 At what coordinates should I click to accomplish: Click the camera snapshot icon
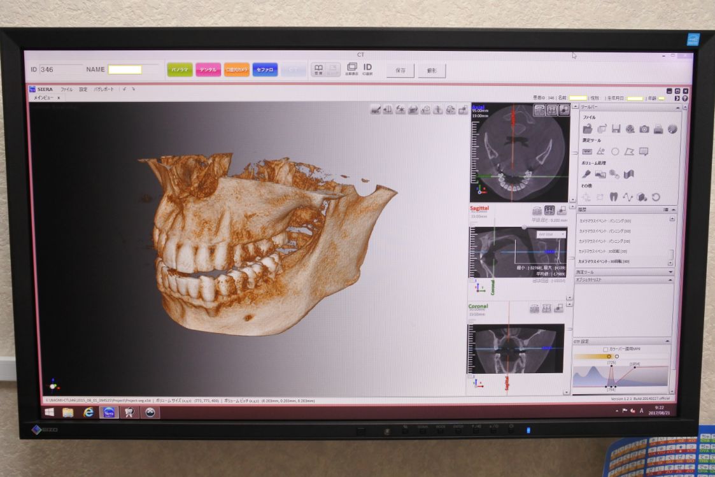click(644, 129)
